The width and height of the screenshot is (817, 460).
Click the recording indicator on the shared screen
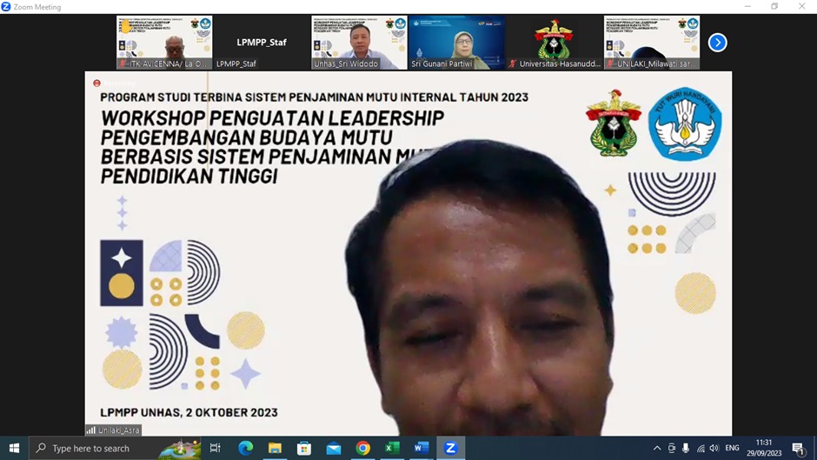click(96, 83)
